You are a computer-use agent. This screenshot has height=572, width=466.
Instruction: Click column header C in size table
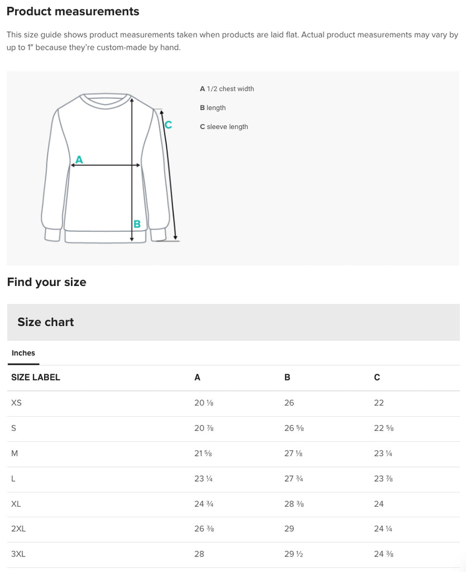(x=377, y=377)
